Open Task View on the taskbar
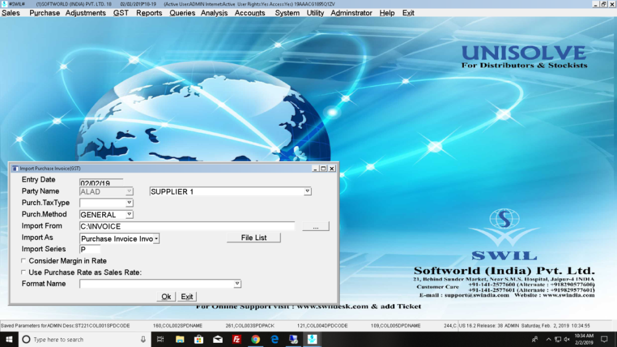This screenshot has height=347, width=617. [161, 340]
